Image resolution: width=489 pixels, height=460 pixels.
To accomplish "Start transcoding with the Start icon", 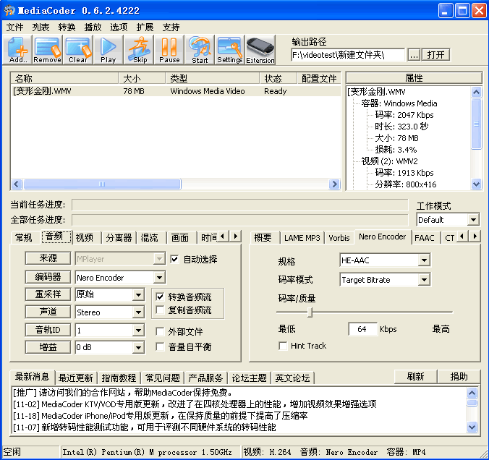I will (x=200, y=50).
